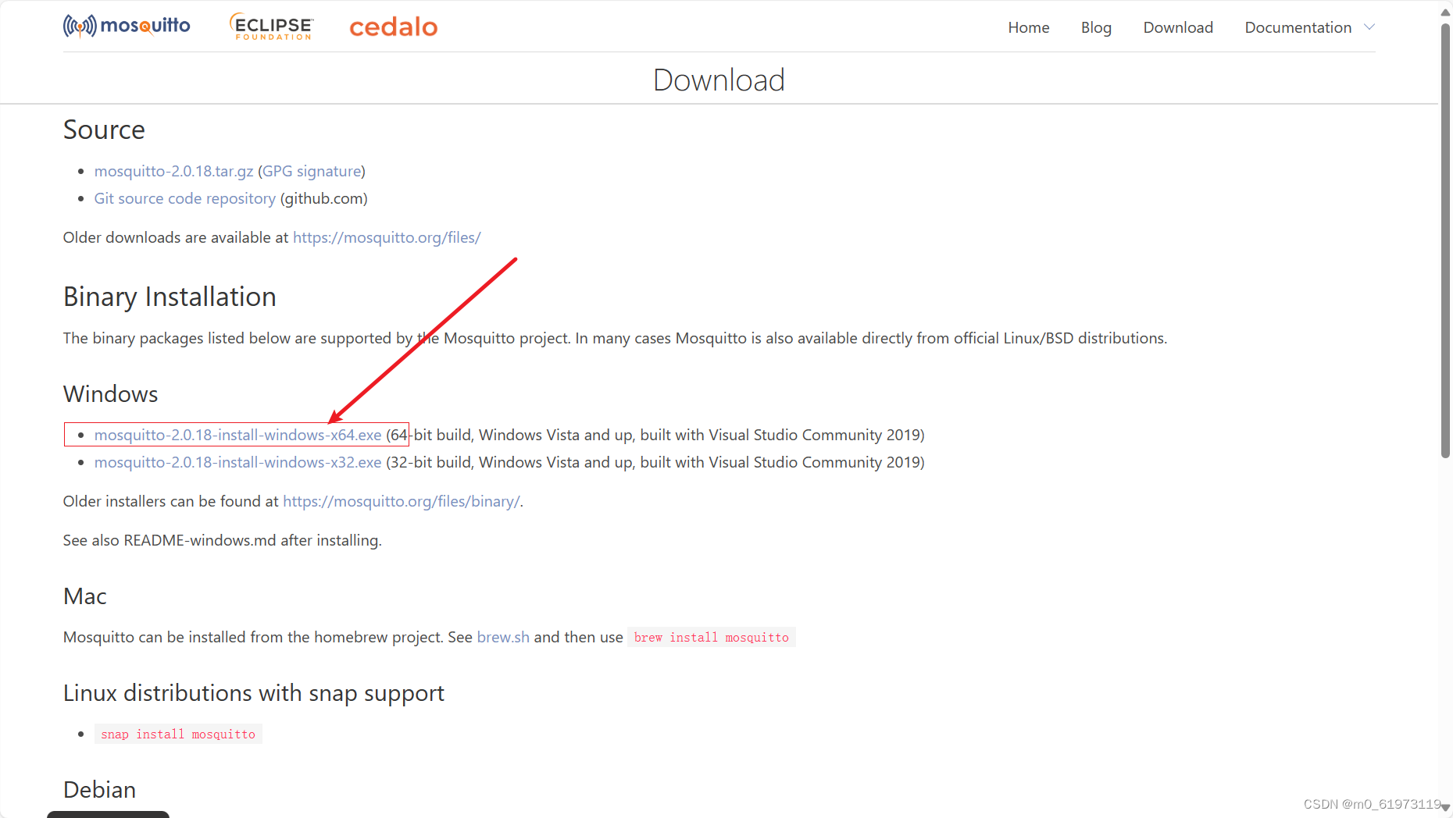Click the Source section heading
1453x818 pixels.
tap(104, 130)
